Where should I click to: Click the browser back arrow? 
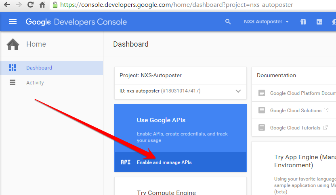(7, 5)
